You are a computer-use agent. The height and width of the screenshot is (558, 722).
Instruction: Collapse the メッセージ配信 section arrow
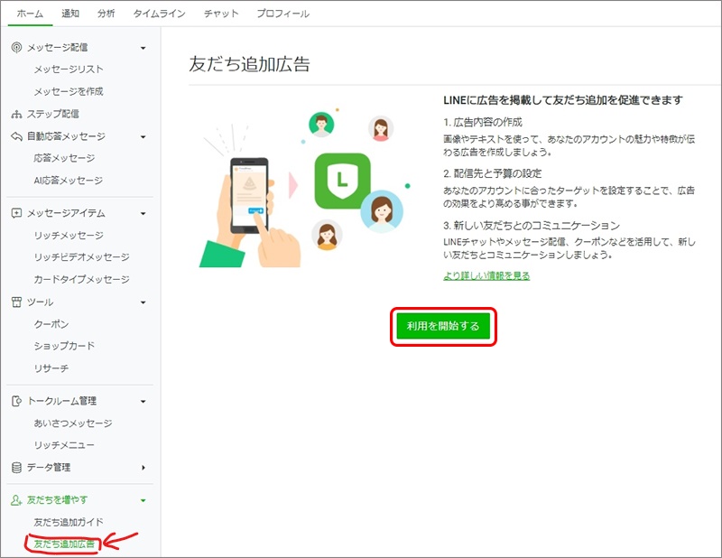point(143,48)
